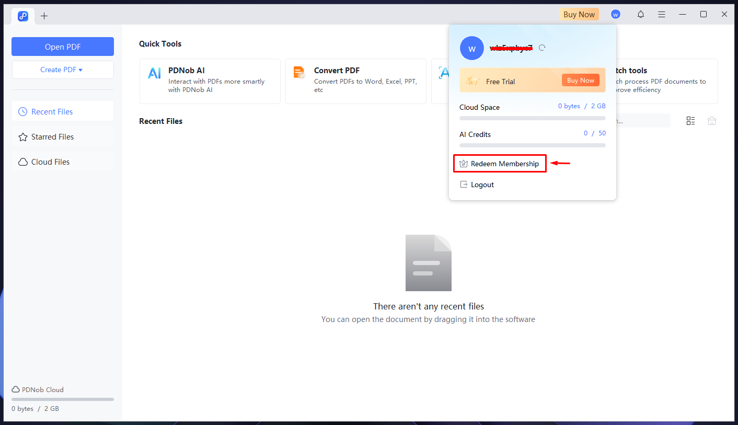Viewport: 738px width, 425px height.
Task: Click the 'Cloud Space' label in the popup
Action: (x=480, y=107)
